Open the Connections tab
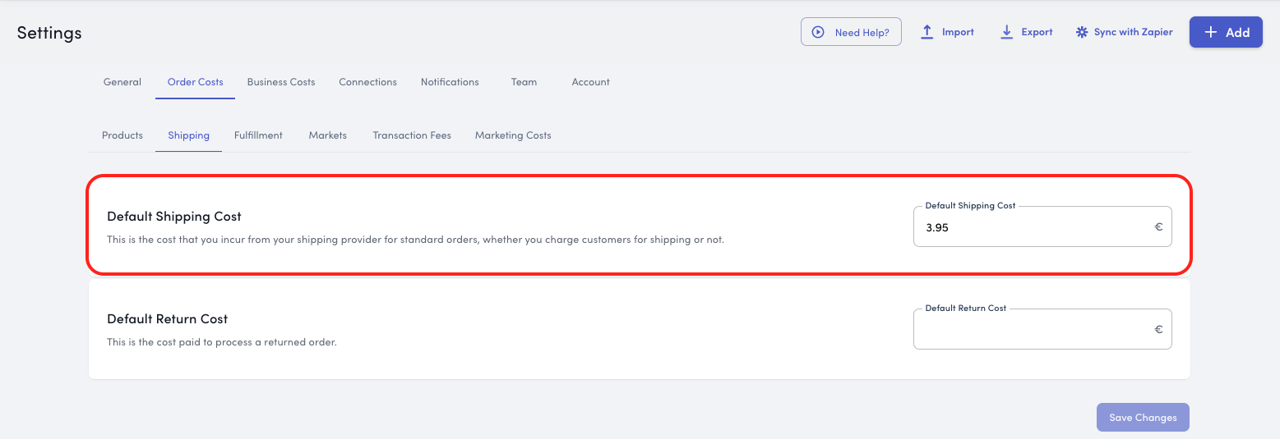 (x=367, y=82)
